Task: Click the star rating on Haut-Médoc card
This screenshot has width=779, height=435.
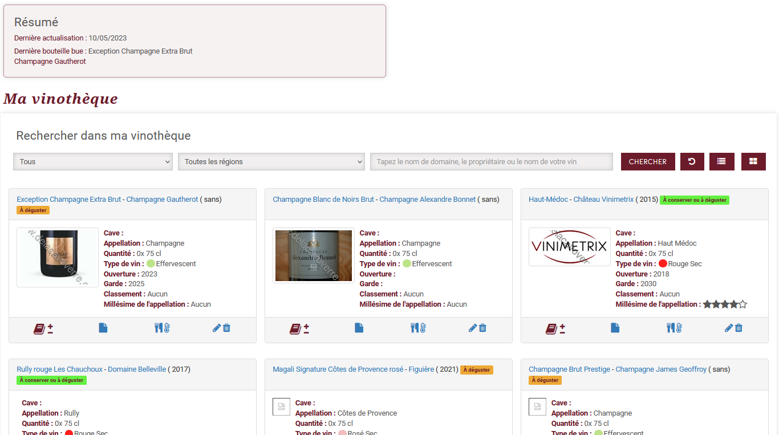Action: [725, 304]
